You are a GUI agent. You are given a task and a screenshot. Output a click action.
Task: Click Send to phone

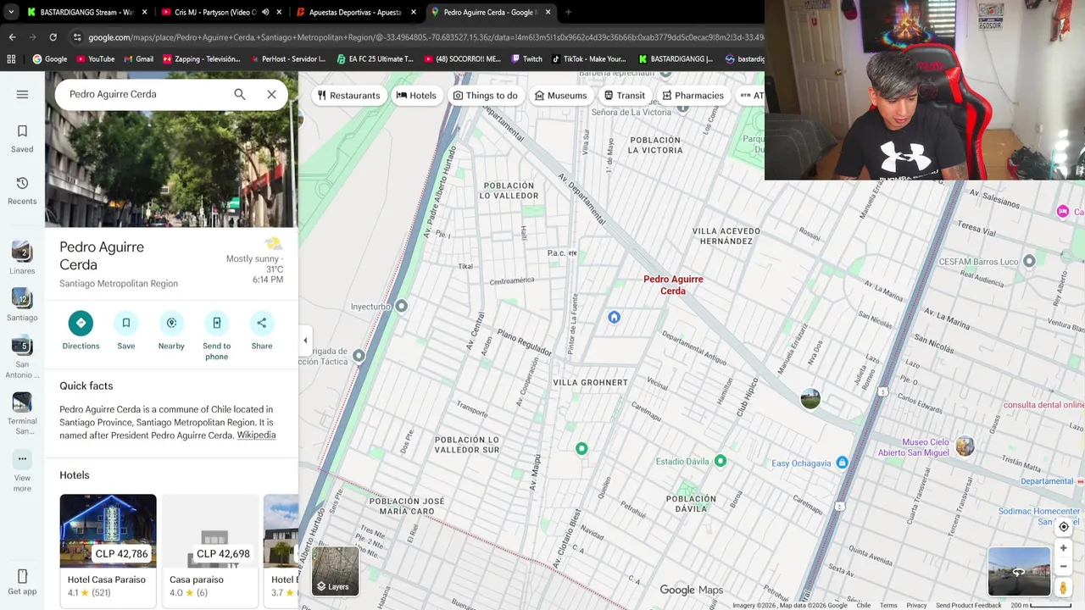coord(217,335)
